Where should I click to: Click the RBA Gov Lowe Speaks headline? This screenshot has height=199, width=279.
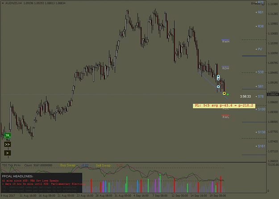[30, 181]
